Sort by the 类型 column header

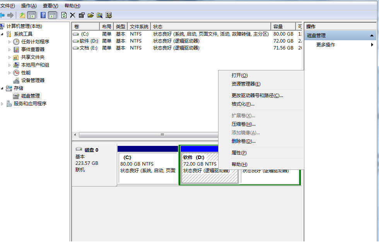120,27
